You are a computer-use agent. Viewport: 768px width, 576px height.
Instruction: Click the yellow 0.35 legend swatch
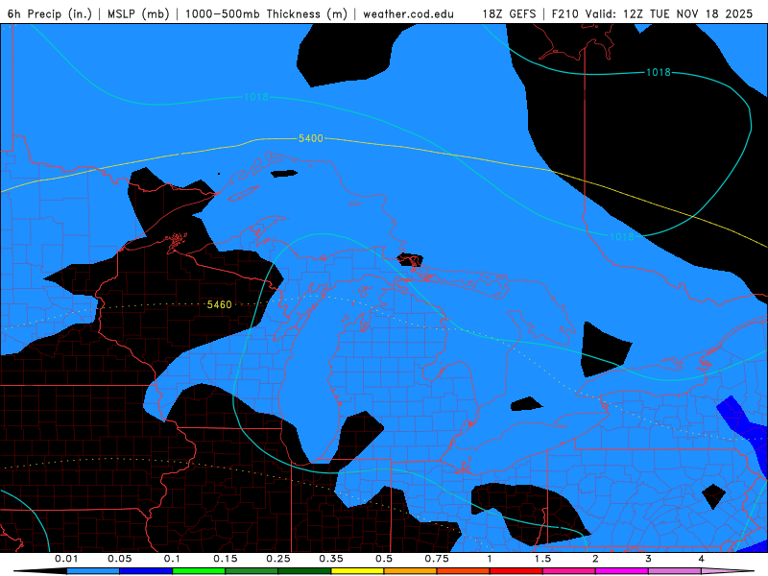(x=357, y=571)
